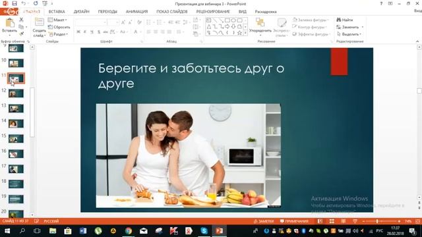Image resolution: width=422 pixels, height=237 pixels.
Task: Click the Paste (Вставить) clipboard icon
Action: coord(10,23)
